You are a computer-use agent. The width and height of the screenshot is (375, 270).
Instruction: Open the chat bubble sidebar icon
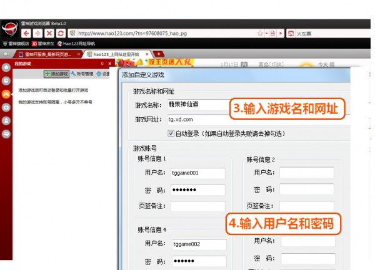point(6,133)
